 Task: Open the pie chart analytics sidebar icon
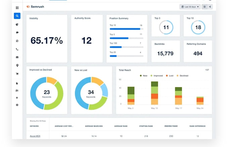point(17,24)
